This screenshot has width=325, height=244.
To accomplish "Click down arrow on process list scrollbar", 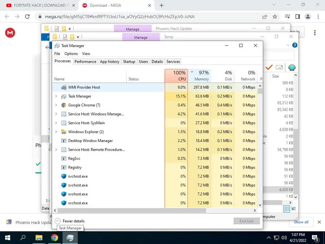I will [x=260, y=205].
